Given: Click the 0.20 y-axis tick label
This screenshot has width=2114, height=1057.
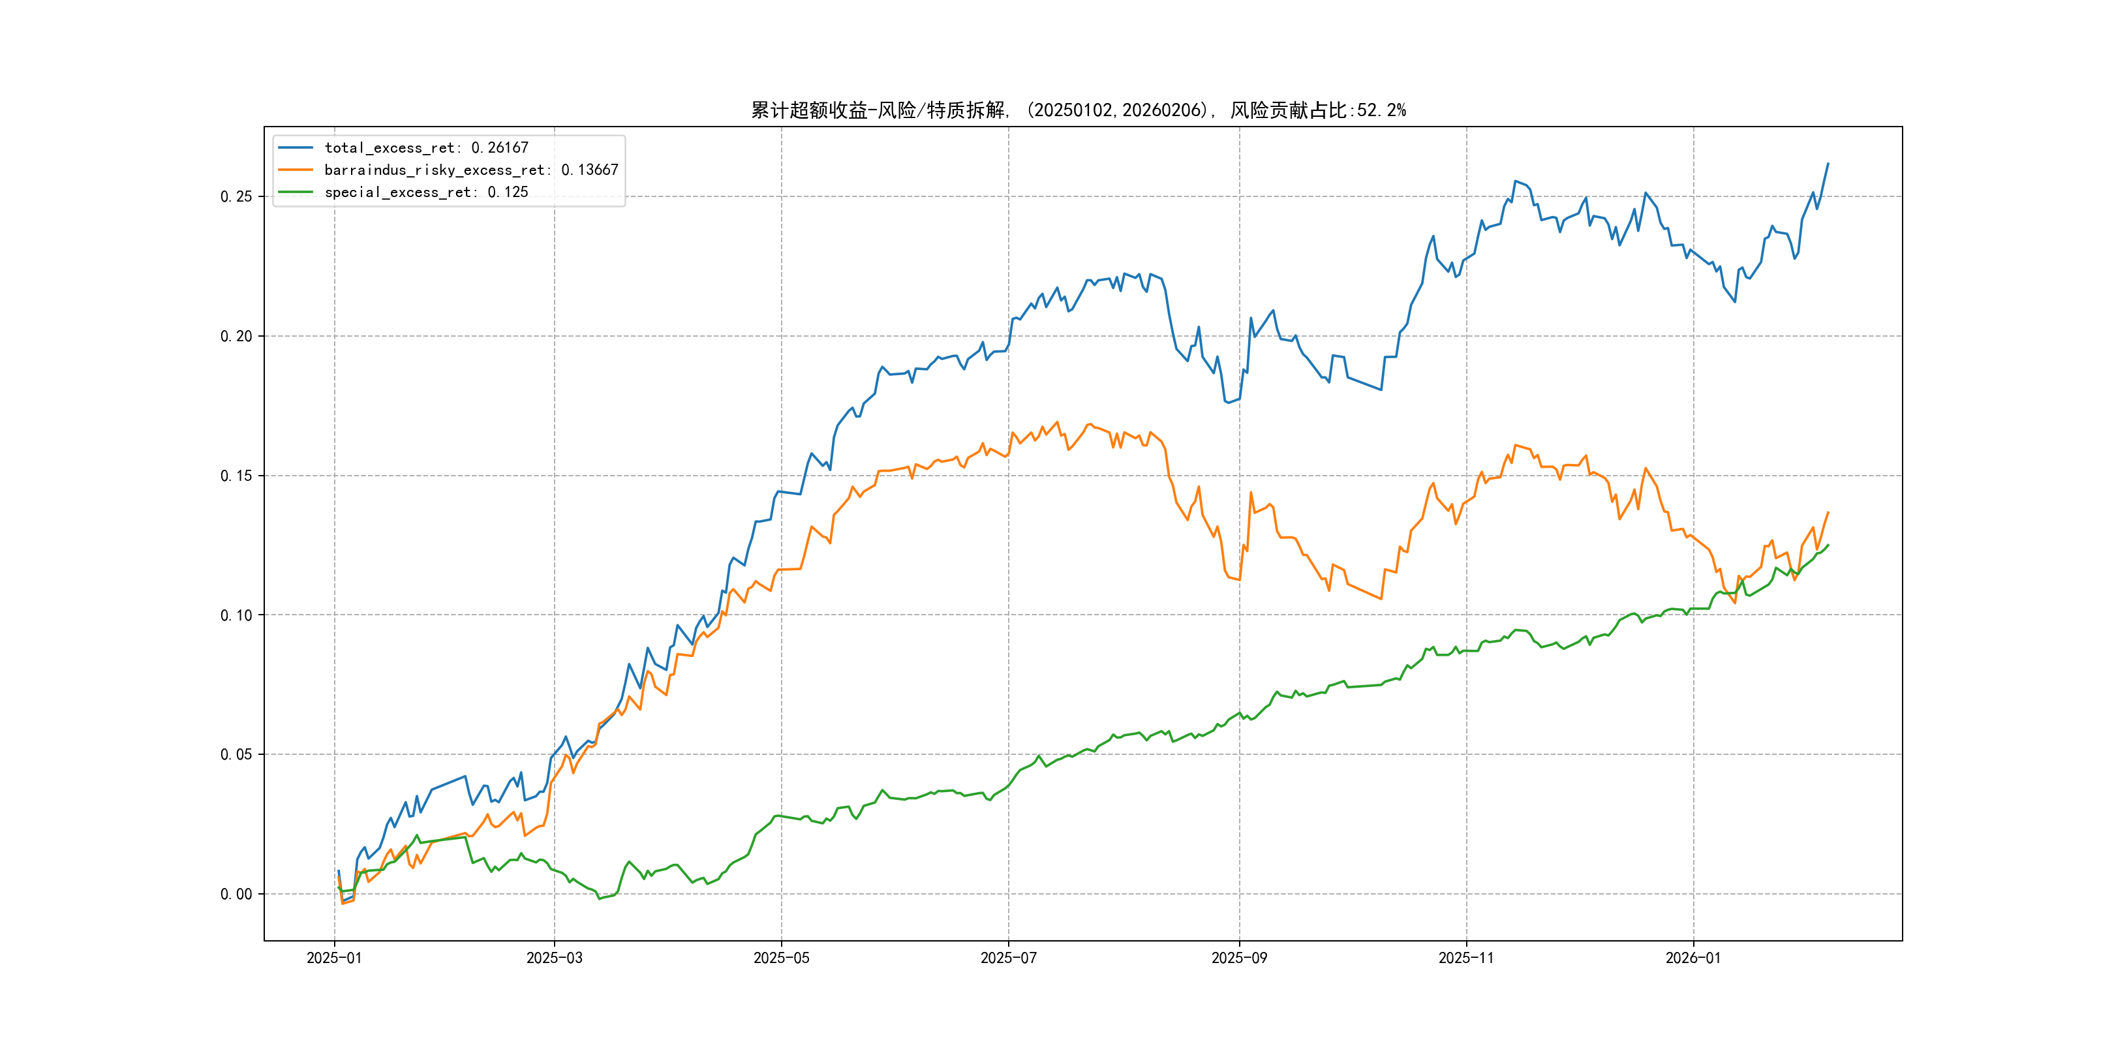Looking at the screenshot, I should pos(236,335).
